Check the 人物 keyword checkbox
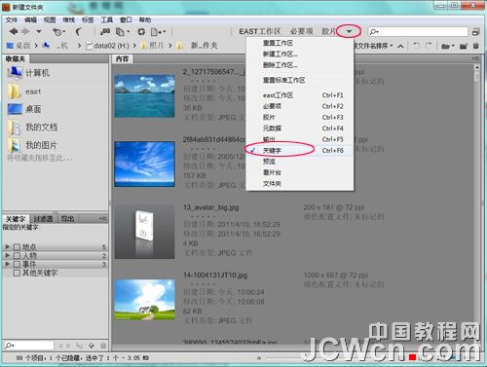Viewport: 487px width, 367px height. (17, 256)
